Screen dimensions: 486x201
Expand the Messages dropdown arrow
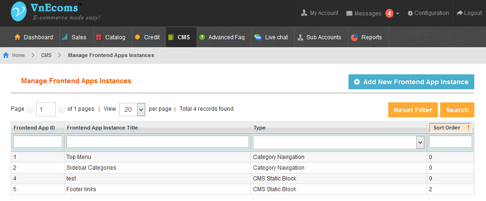(398, 13)
